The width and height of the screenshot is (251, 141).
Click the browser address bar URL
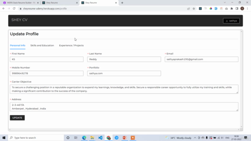[45, 9]
